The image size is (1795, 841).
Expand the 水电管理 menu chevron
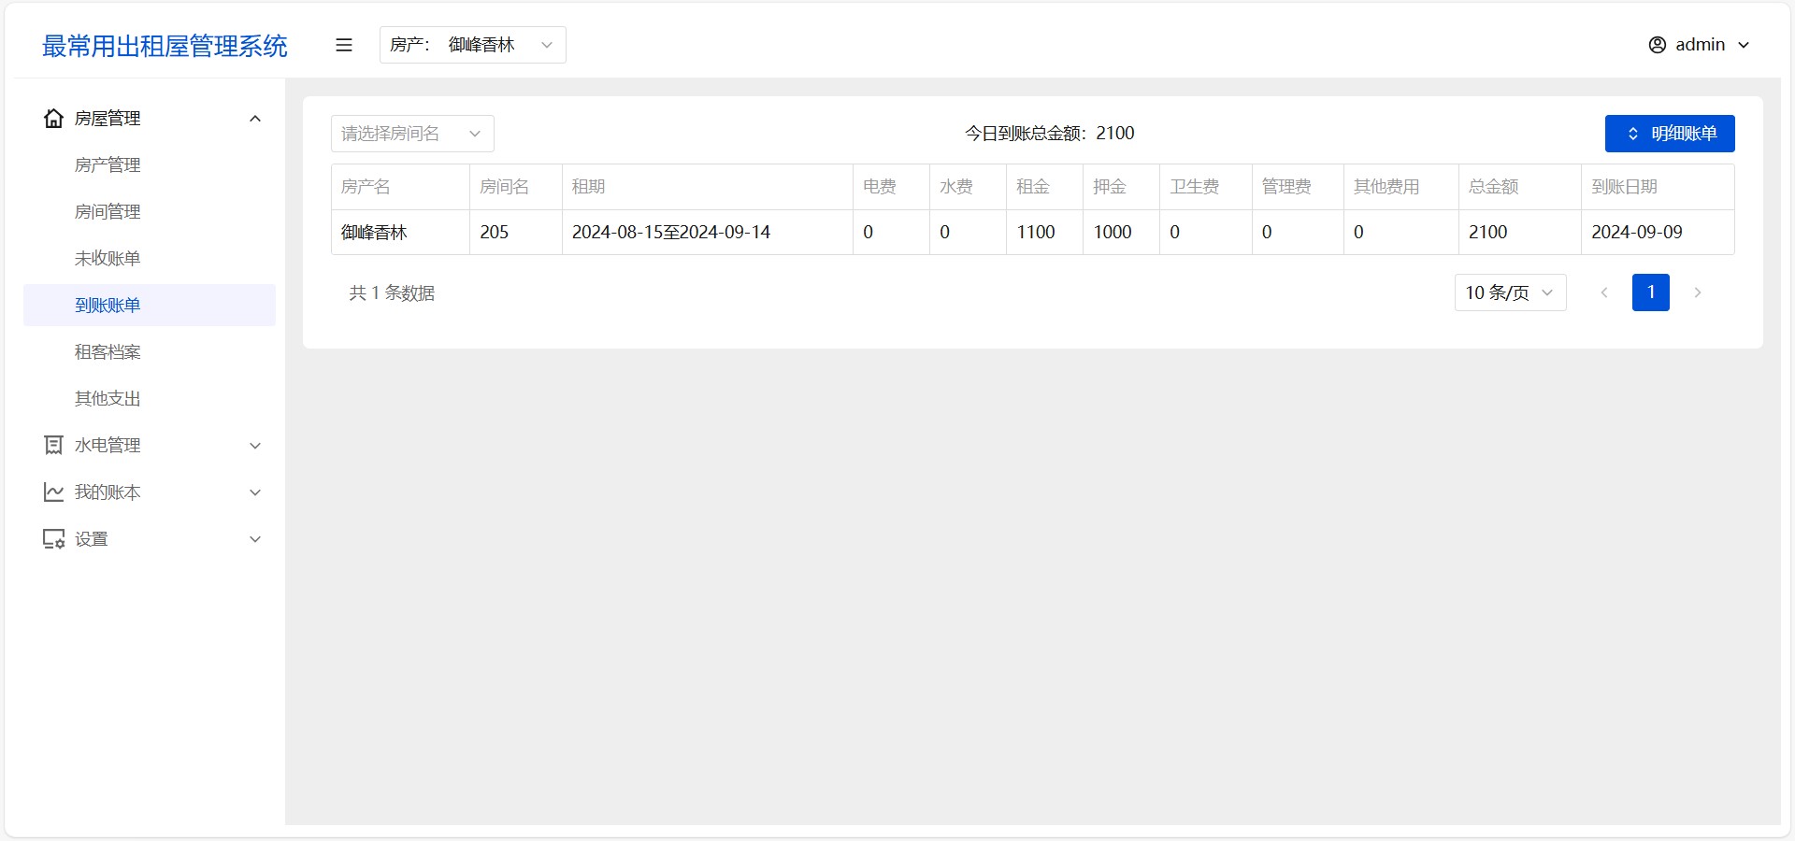(x=255, y=446)
